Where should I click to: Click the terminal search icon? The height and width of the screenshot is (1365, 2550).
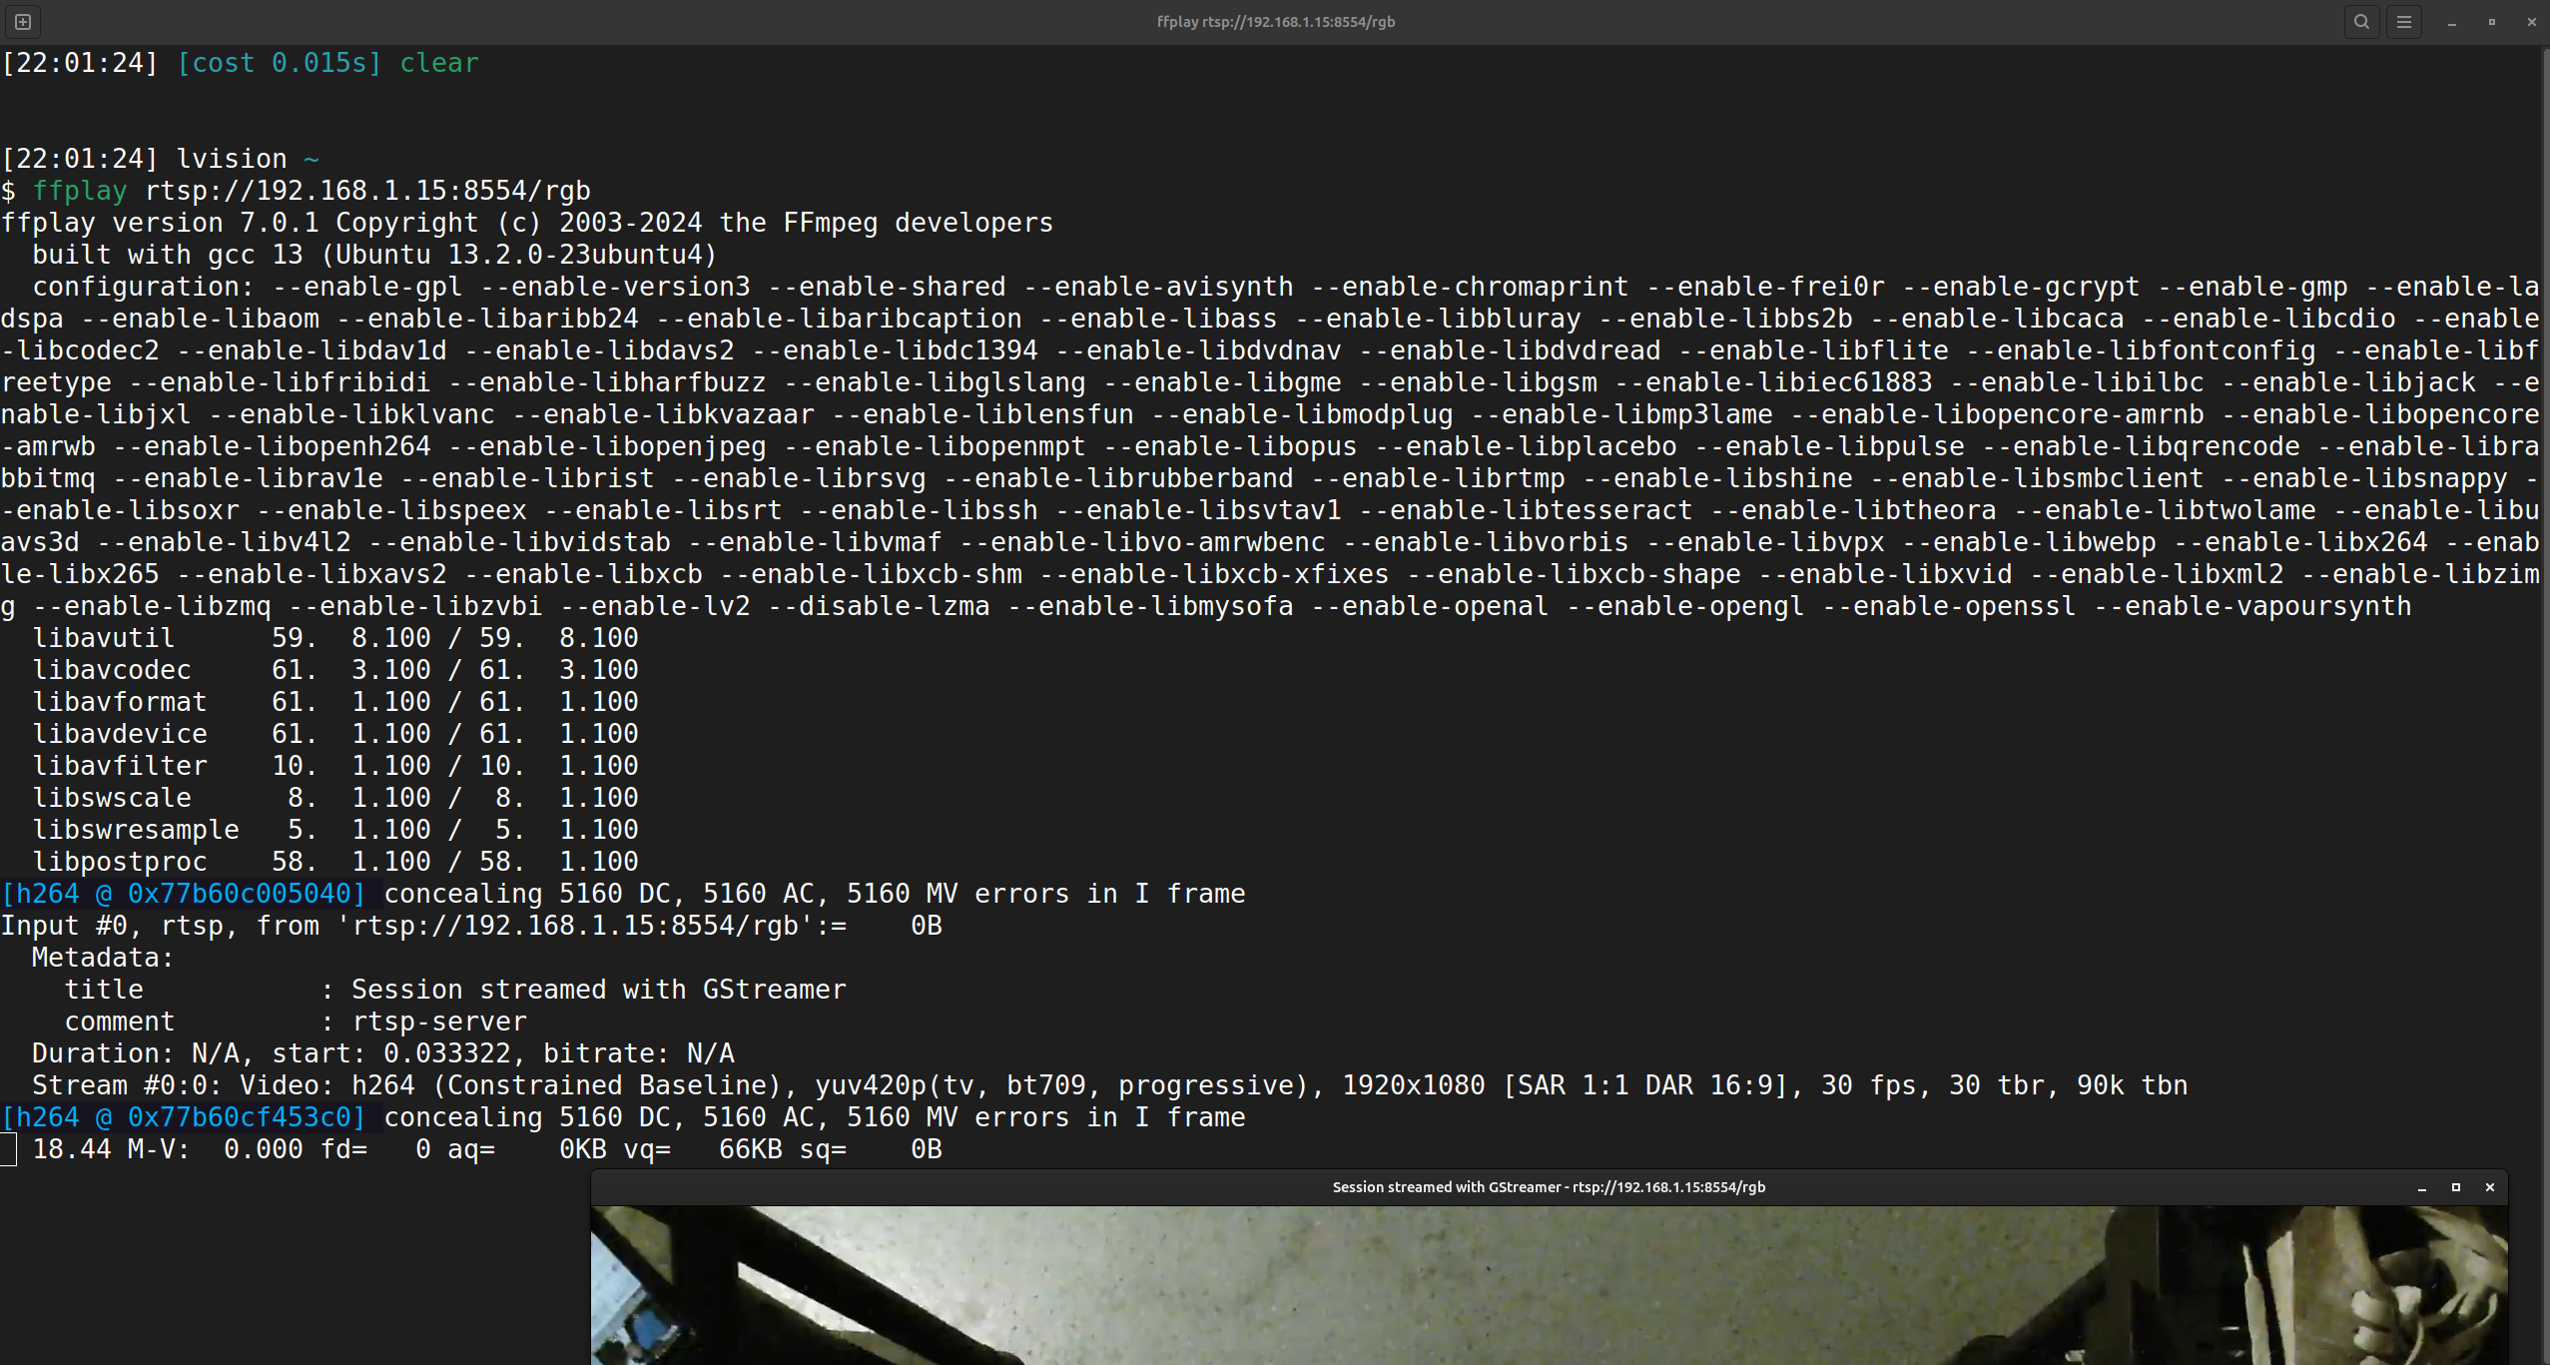2361,21
